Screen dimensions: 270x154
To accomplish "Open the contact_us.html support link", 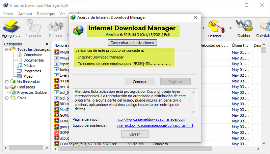I will coord(155,125).
